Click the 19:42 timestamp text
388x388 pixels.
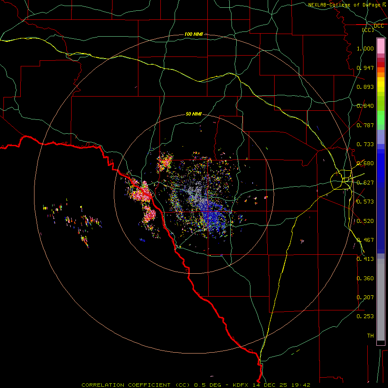[301, 385]
